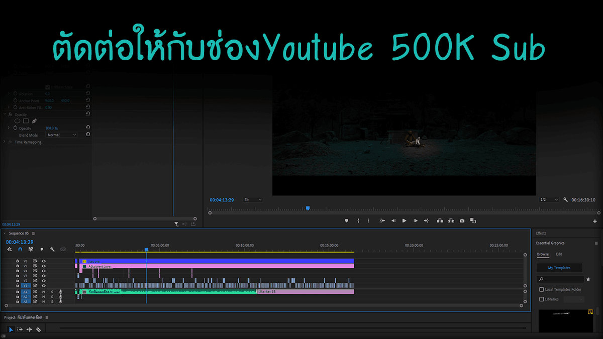Open the Fit zoom level dropdown
The width and height of the screenshot is (603, 339).
253,200
